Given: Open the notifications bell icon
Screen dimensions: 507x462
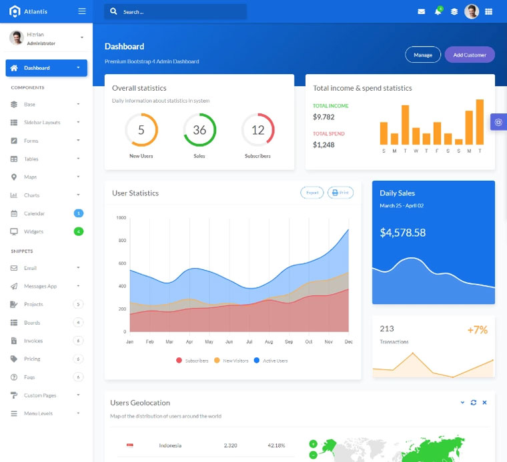Looking at the screenshot, I should [x=438, y=11].
